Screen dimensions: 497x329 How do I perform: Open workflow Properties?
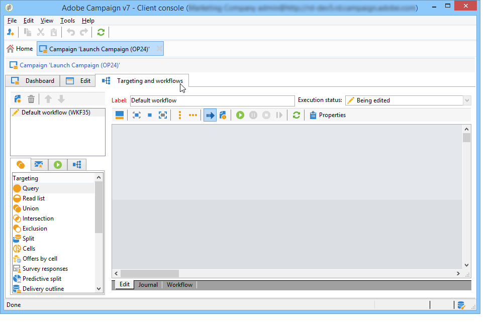coord(328,115)
